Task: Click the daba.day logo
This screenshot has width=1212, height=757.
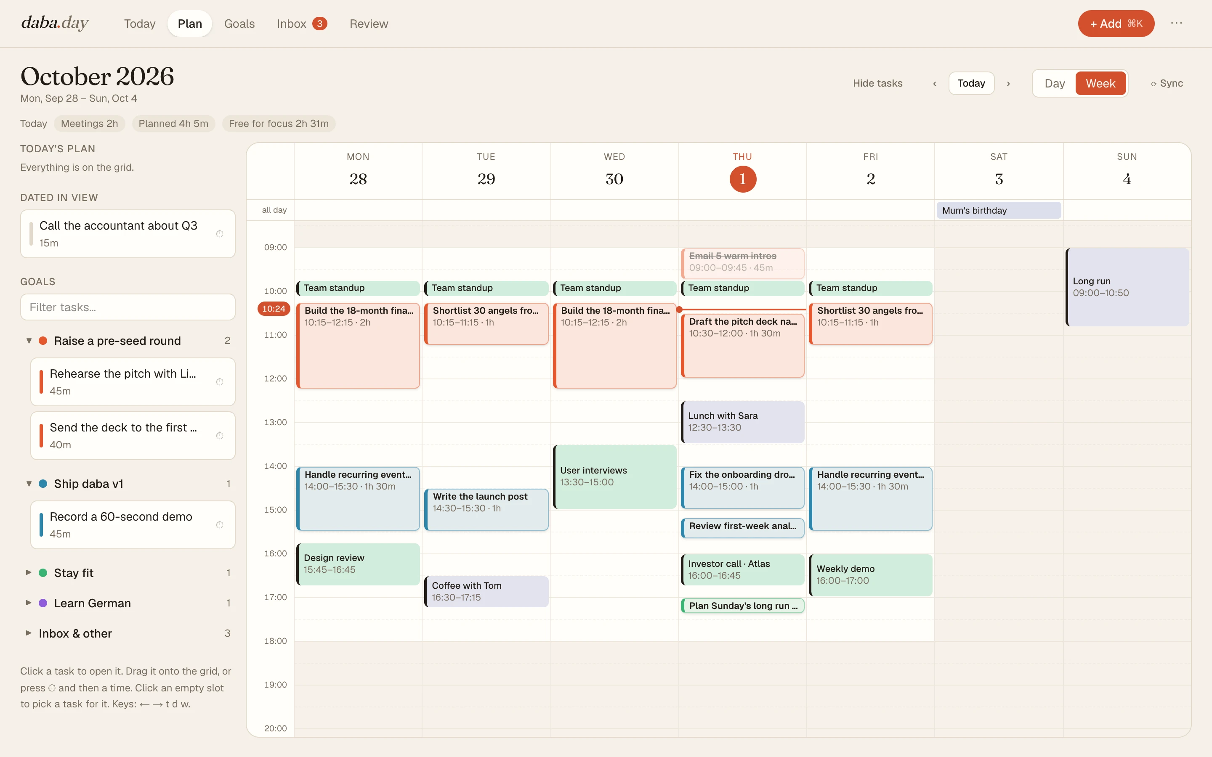Action: [55, 23]
